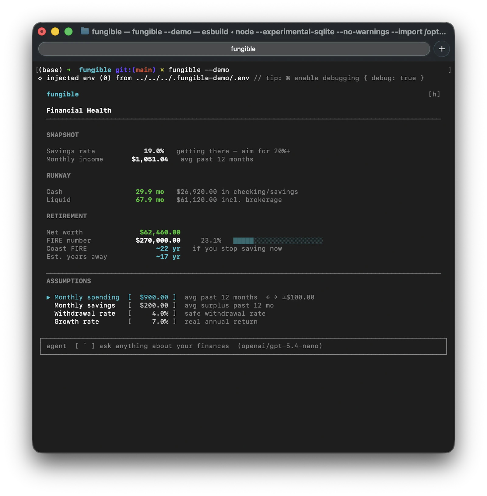The image size is (487, 496).
Task: Click the Financial Health heading
Action: (x=79, y=110)
